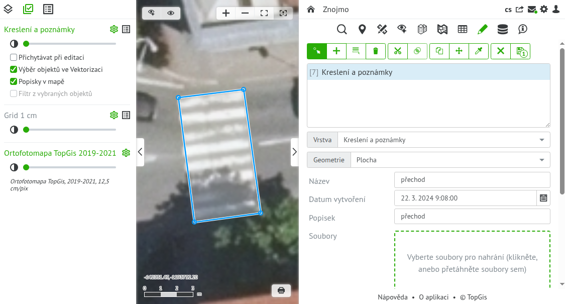Pick attributes with eyedropper tool
The height and width of the screenshot is (304, 565).
479,51
